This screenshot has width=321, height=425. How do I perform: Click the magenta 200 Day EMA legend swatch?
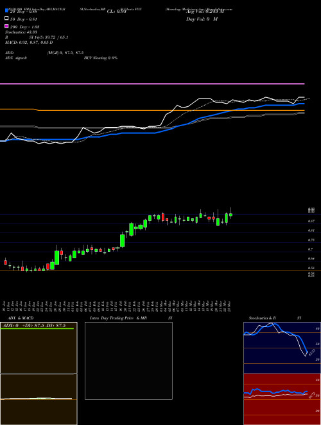click(x=6, y=26)
